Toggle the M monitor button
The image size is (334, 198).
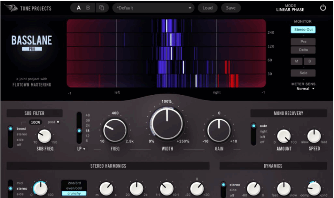(296, 61)
